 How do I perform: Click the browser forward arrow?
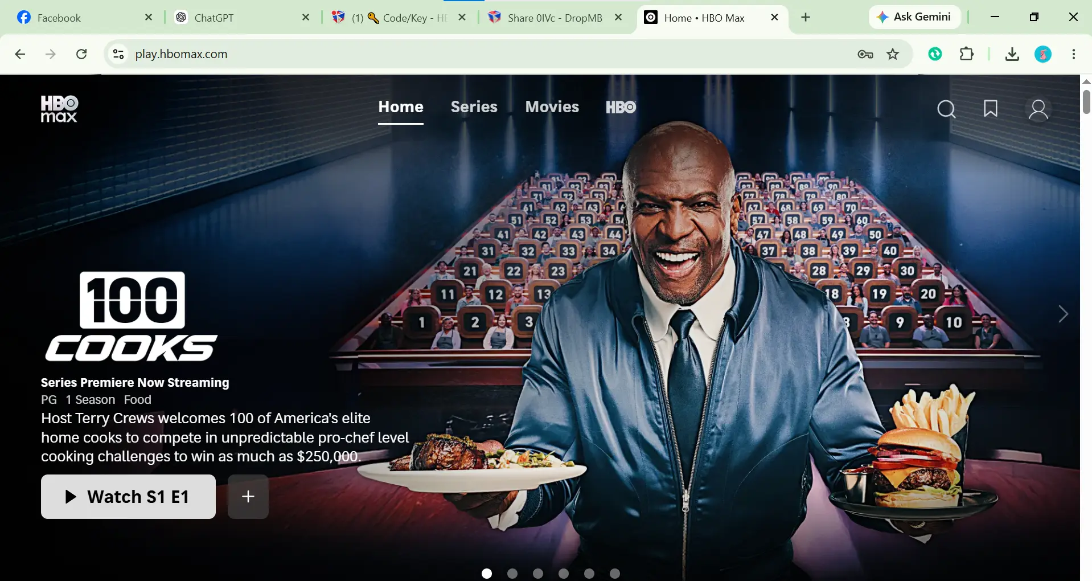point(51,54)
